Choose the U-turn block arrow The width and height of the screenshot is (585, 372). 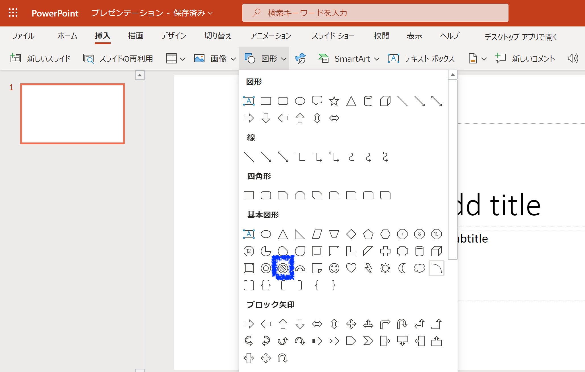[x=402, y=324]
